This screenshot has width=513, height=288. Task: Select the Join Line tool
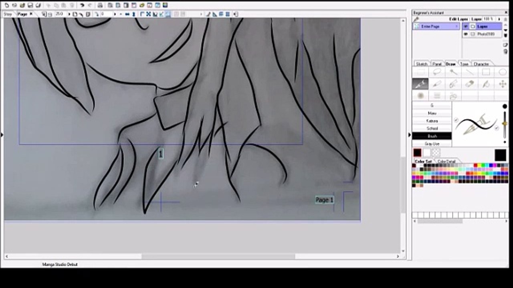[x=453, y=96]
